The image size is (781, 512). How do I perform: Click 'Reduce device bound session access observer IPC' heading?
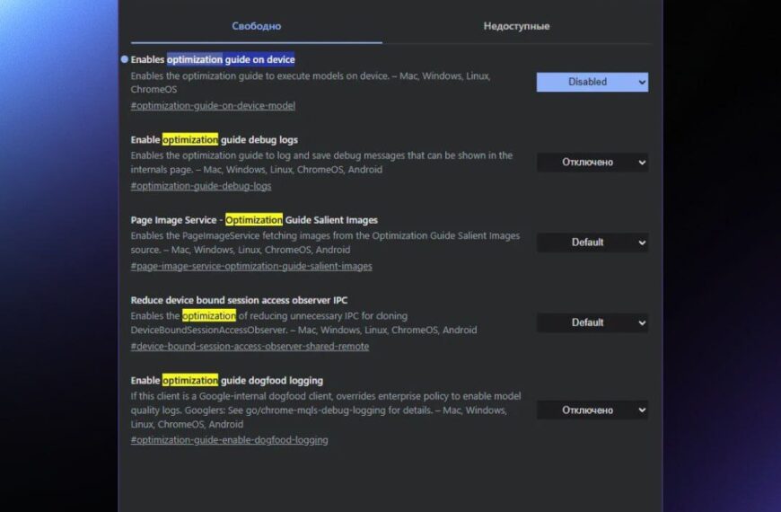(x=239, y=300)
